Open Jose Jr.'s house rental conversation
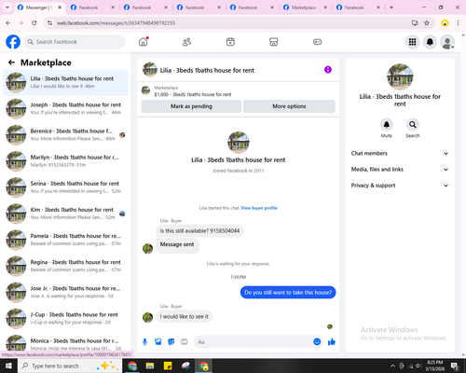The width and height of the screenshot is (466, 373). (65, 292)
